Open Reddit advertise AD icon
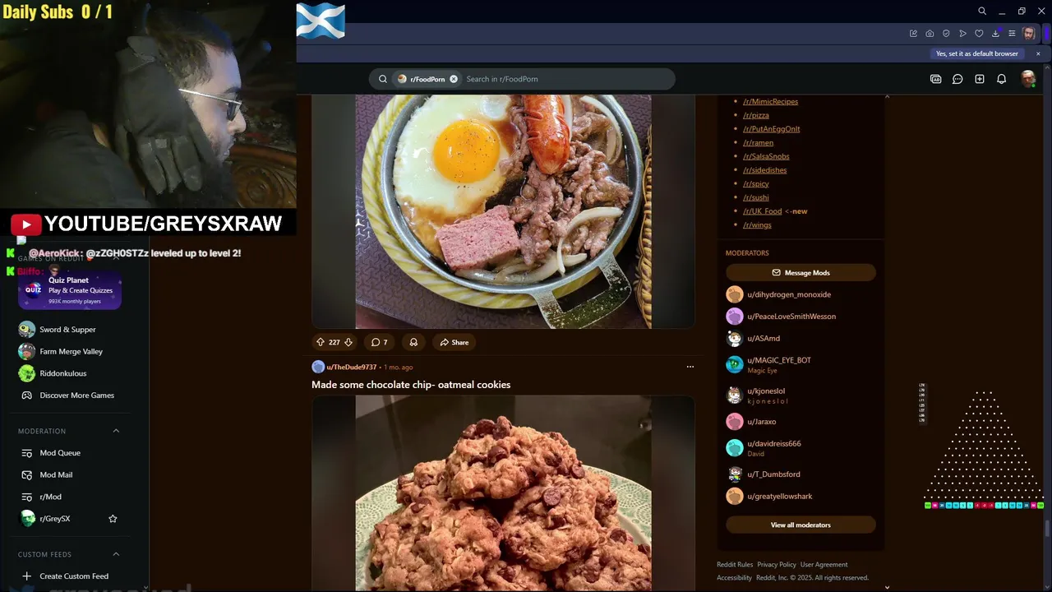 click(935, 79)
